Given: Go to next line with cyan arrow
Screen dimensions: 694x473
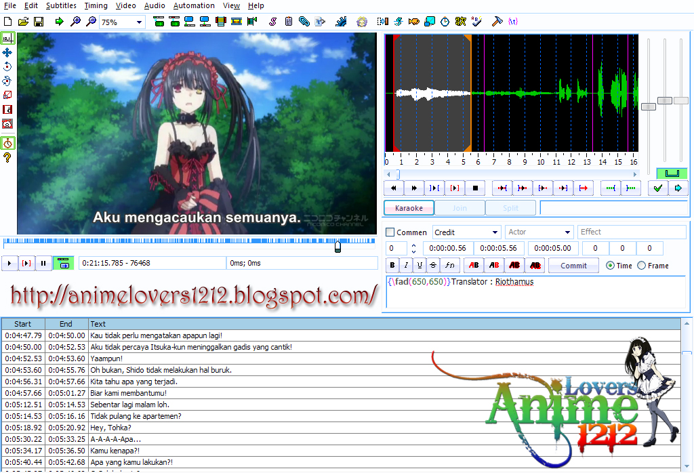Looking at the screenshot, I should click(678, 188).
